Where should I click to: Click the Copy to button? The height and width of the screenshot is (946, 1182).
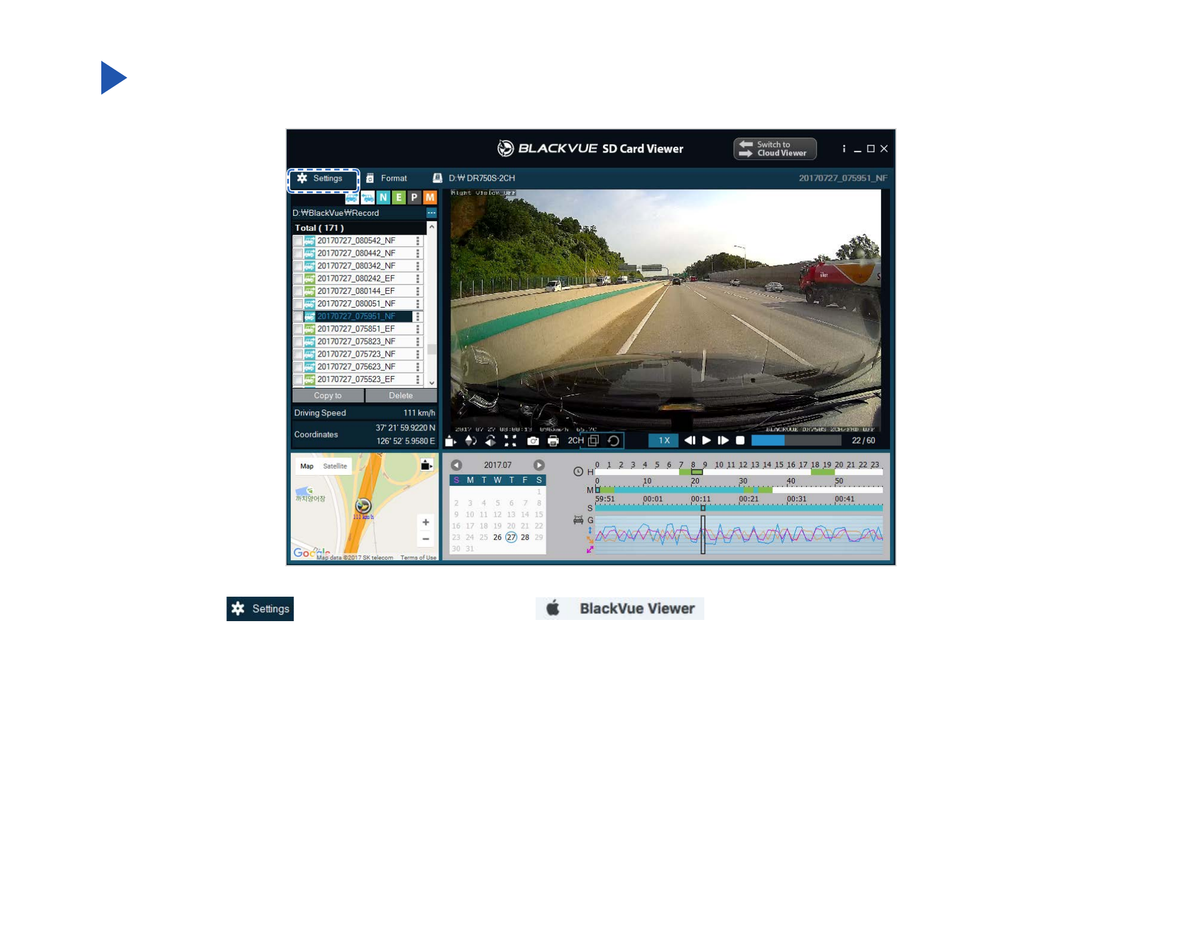328,396
